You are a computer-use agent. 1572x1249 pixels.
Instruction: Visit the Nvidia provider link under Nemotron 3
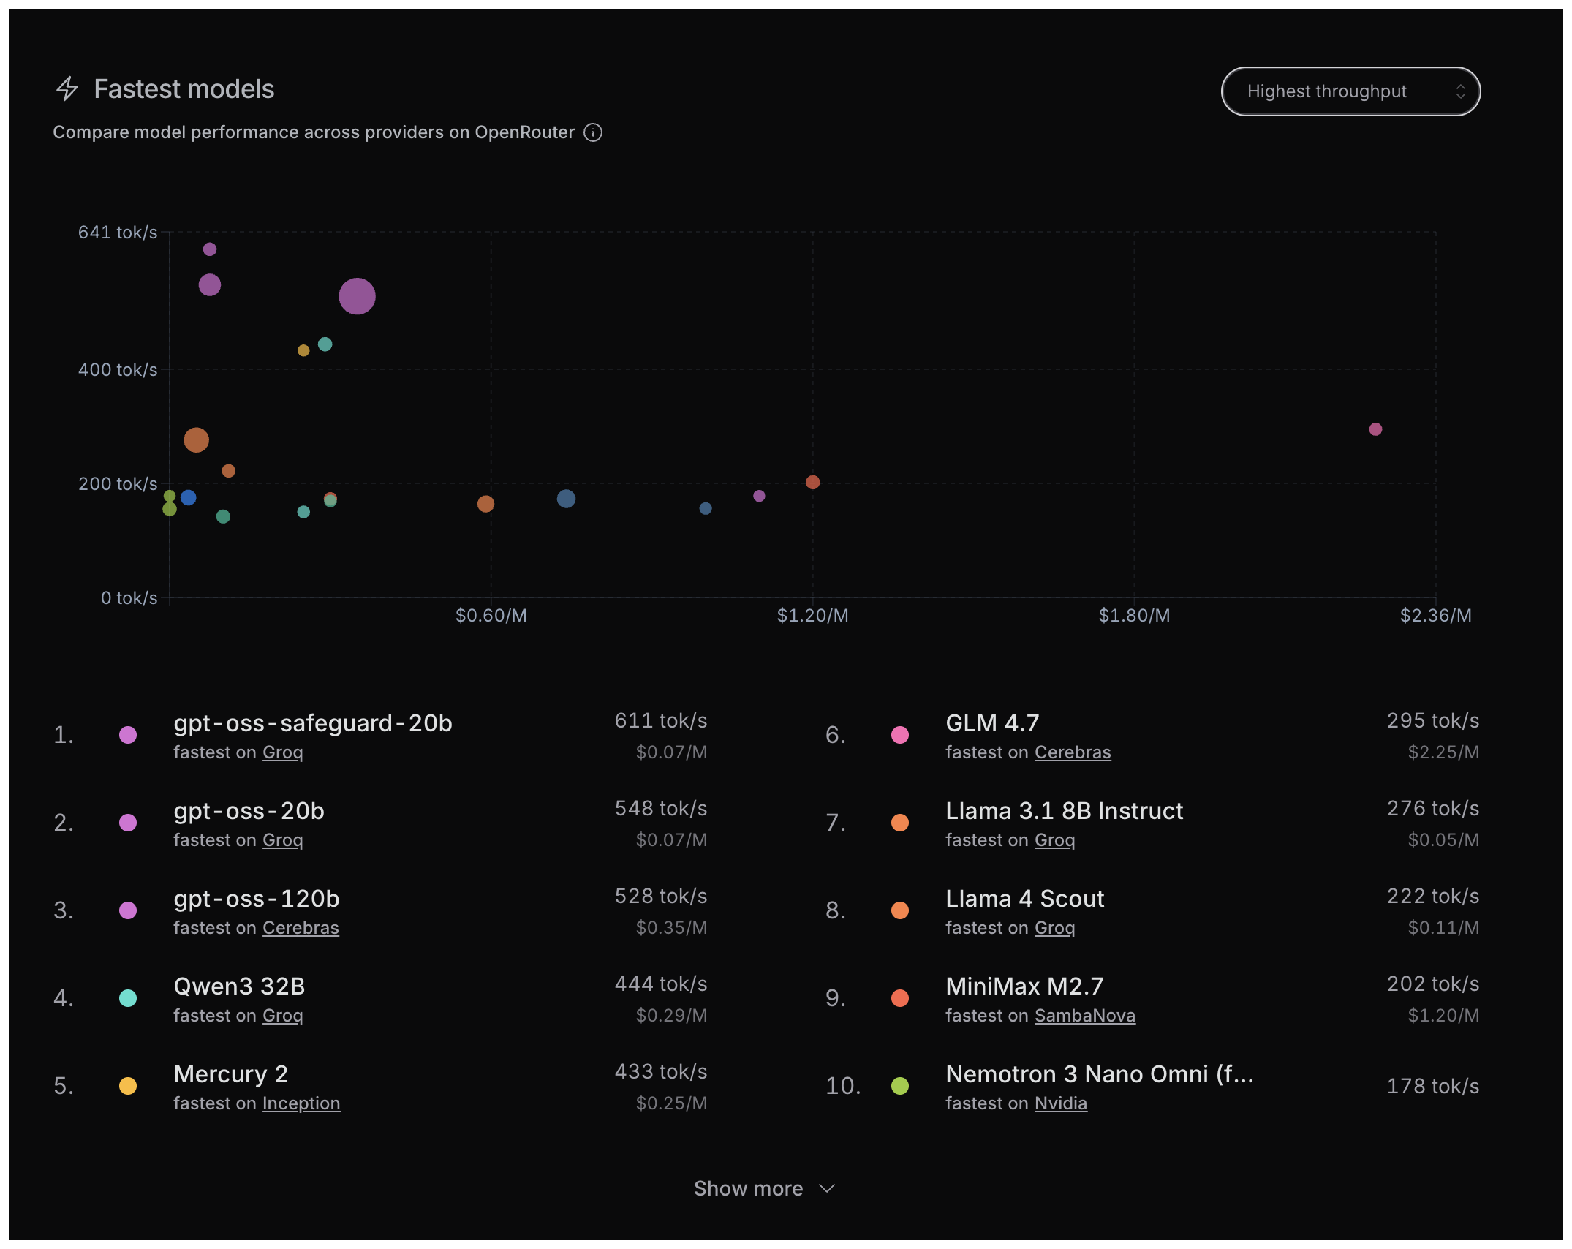pyautogui.click(x=1062, y=1103)
